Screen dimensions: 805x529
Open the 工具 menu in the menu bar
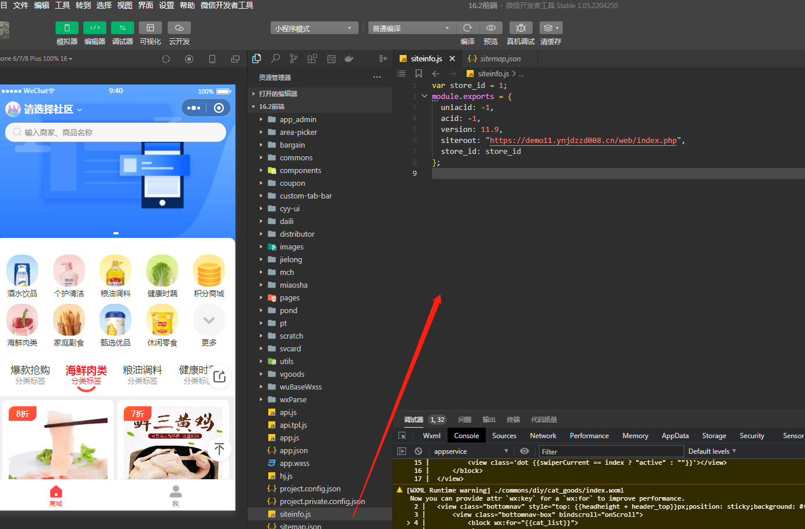click(x=62, y=5)
